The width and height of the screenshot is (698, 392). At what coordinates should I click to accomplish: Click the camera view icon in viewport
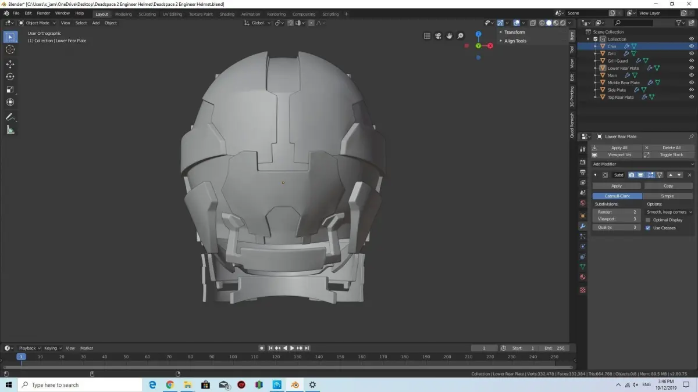pyautogui.click(x=438, y=36)
